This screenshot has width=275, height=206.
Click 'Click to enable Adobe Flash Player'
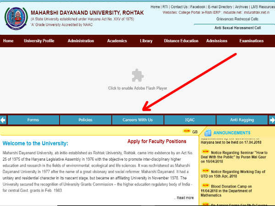137,88
